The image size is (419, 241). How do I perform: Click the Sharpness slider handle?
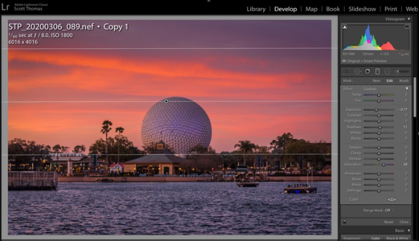pos(379,174)
